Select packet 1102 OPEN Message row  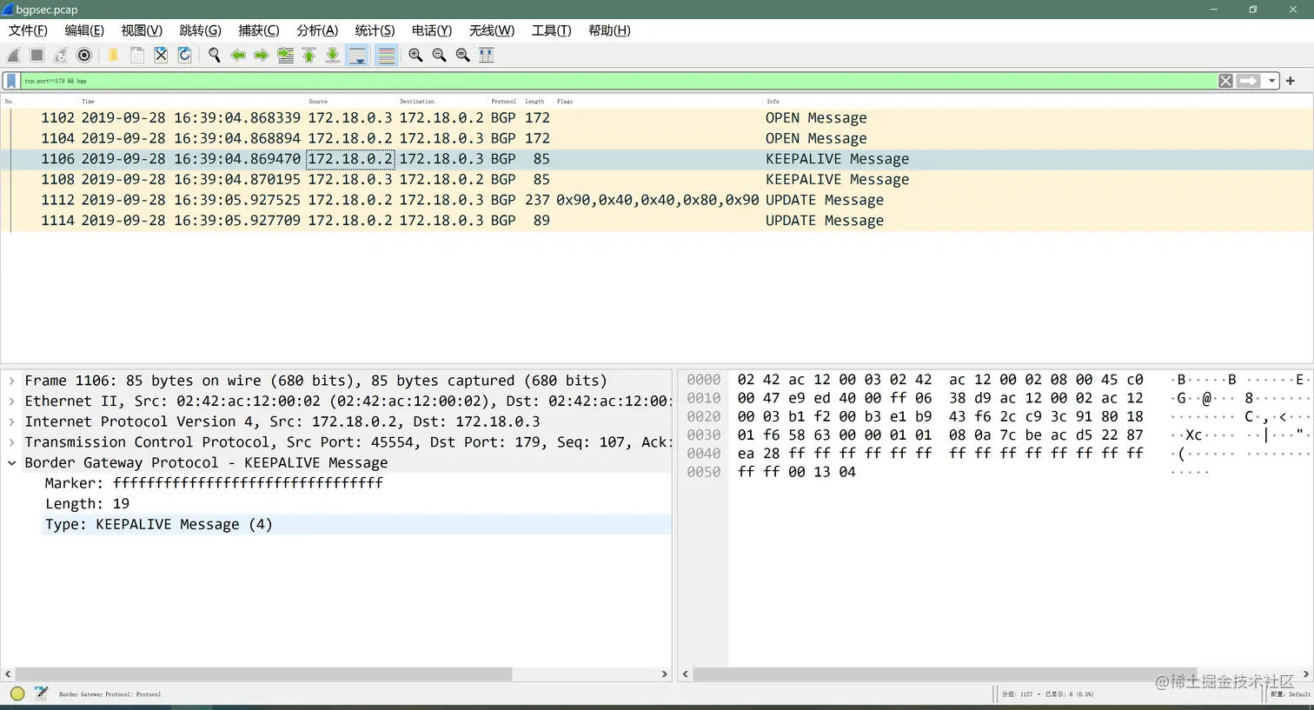click(x=657, y=118)
